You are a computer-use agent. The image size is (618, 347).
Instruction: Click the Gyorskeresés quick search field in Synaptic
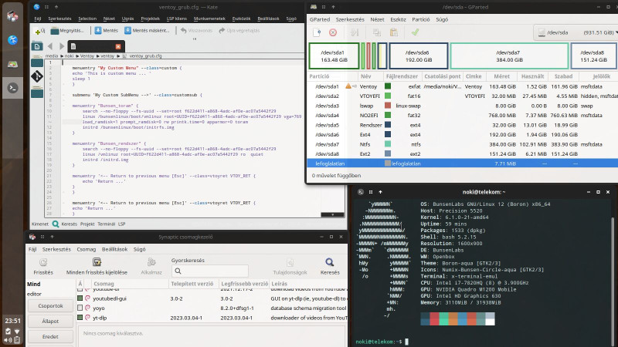click(210, 271)
